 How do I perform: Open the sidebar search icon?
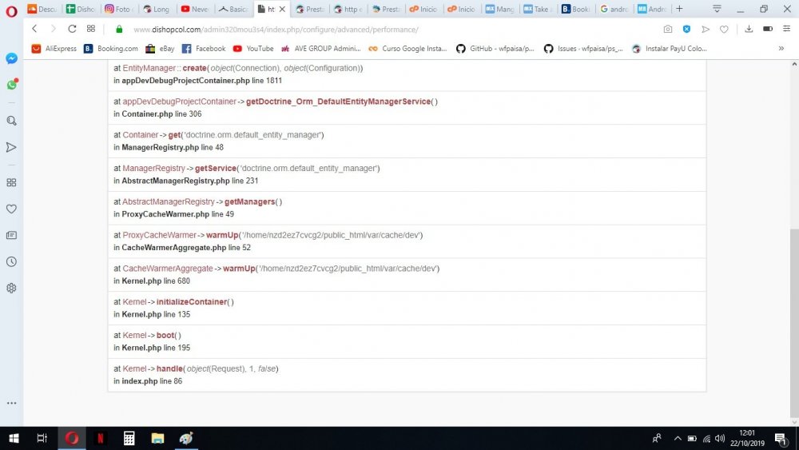[11, 121]
